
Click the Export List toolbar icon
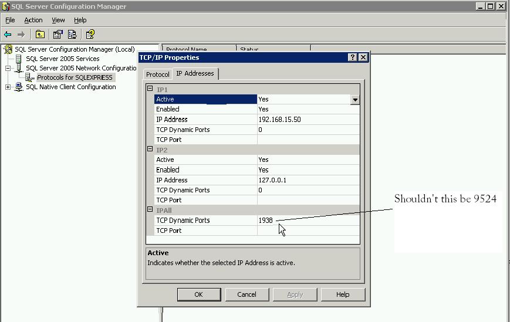[x=72, y=35]
